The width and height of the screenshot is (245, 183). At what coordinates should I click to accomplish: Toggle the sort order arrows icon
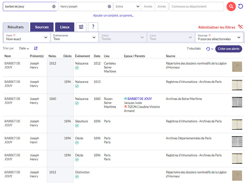36,48
